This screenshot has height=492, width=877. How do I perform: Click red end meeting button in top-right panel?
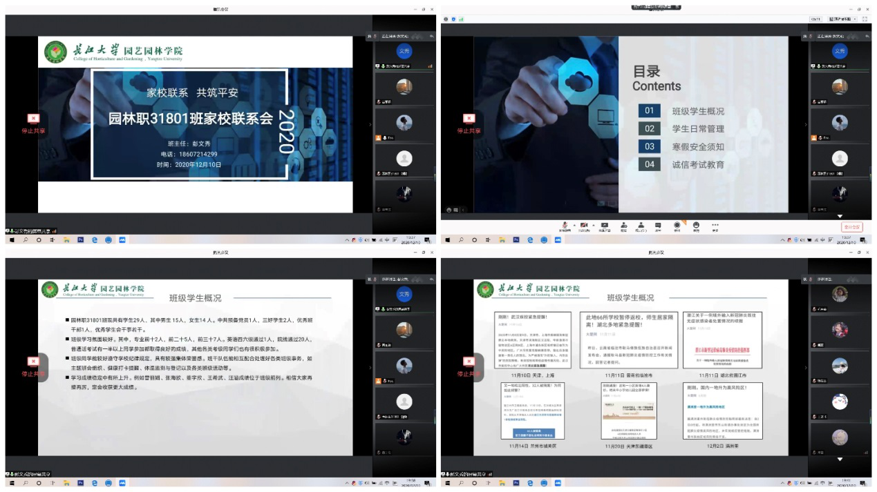click(851, 226)
